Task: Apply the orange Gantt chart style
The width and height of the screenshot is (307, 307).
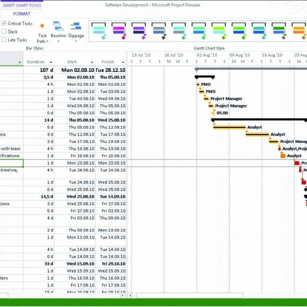Action: (x=299, y=31)
